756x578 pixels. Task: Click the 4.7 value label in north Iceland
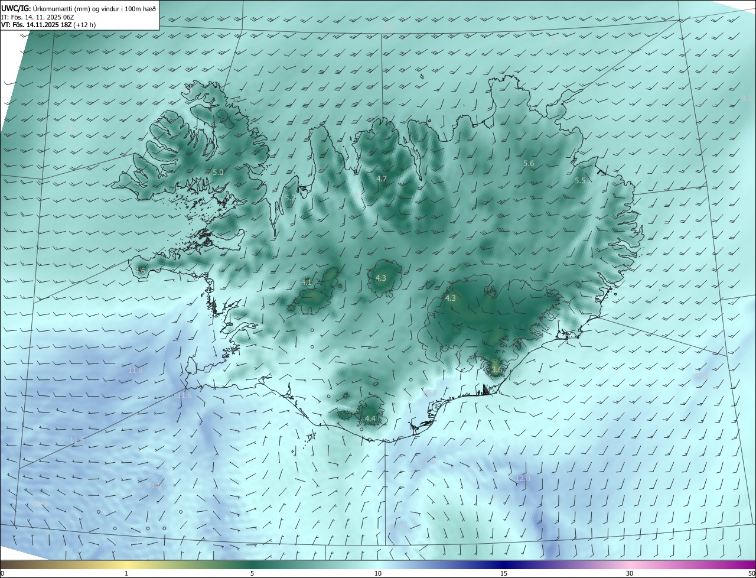382,178
